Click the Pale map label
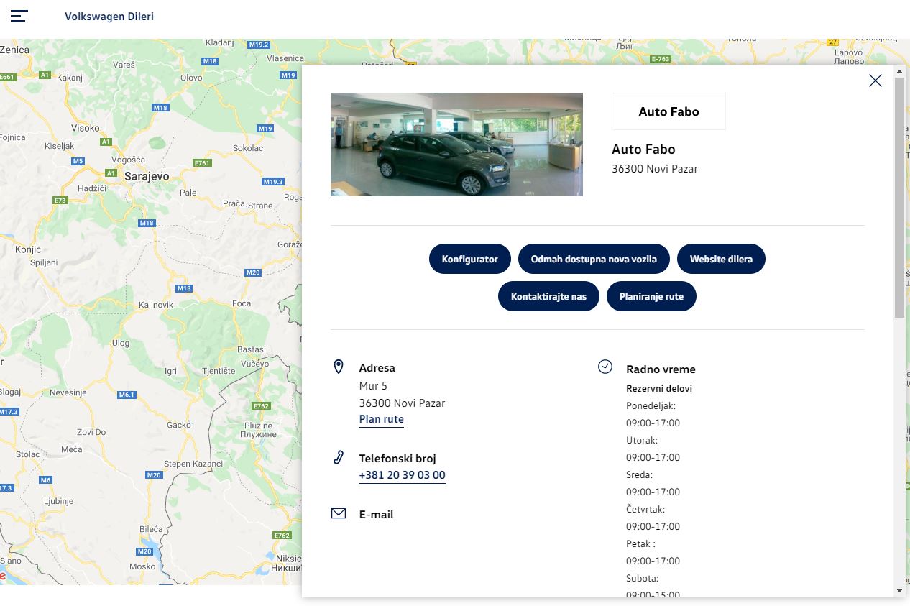The height and width of the screenshot is (606, 910). pyautogui.click(x=188, y=193)
